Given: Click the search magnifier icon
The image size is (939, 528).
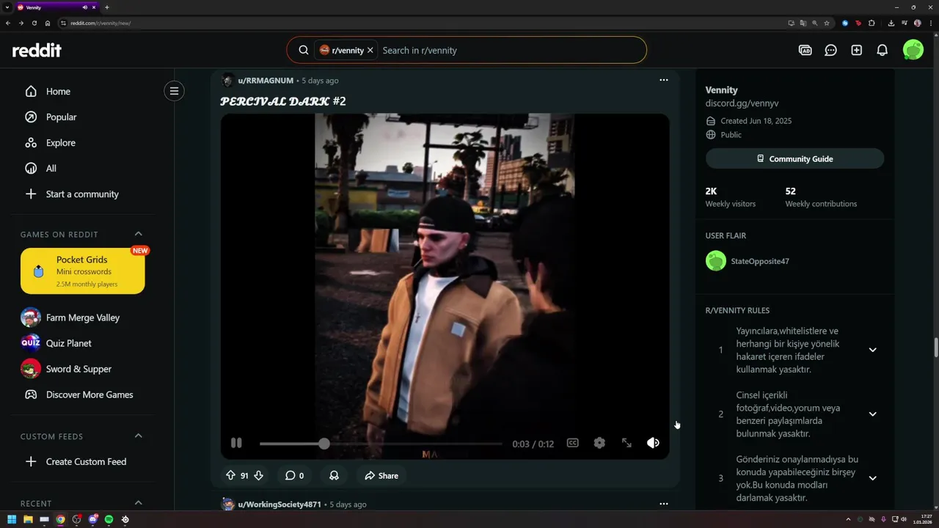Looking at the screenshot, I should [x=304, y=50].
